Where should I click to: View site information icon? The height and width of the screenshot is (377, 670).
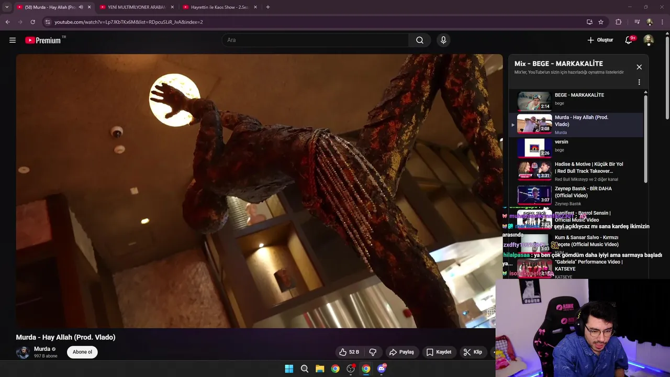click(48, 22)
